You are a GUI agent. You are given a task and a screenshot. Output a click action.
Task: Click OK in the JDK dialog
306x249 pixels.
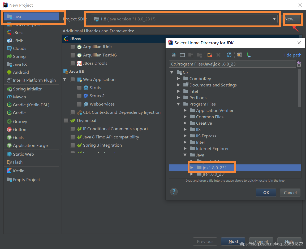266,193
